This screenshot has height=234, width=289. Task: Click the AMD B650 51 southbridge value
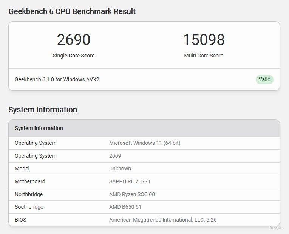click(x=125, y=207)
